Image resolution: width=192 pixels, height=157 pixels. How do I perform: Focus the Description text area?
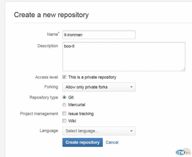[x=124, y=57]
